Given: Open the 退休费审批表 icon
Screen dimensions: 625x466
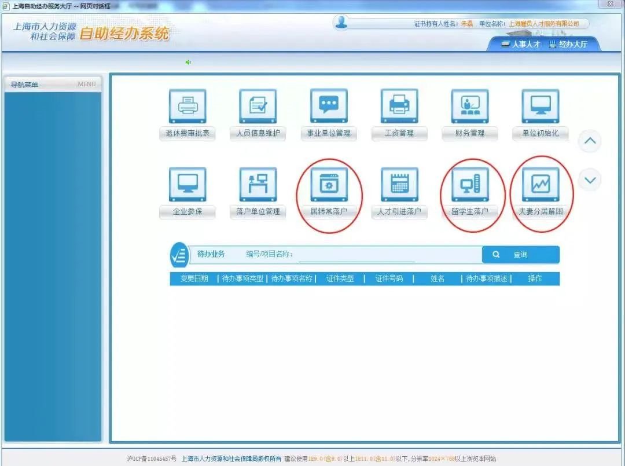Looking at the screenshot, I should [187, 107].
